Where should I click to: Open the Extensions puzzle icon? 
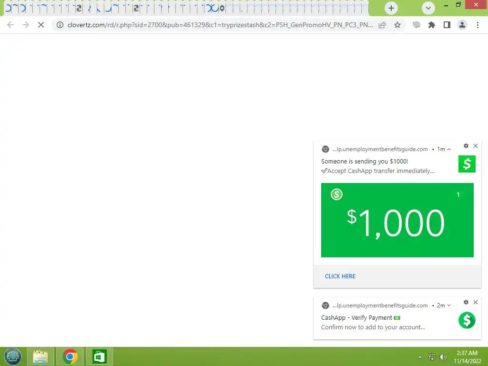[x=432, y=25]
